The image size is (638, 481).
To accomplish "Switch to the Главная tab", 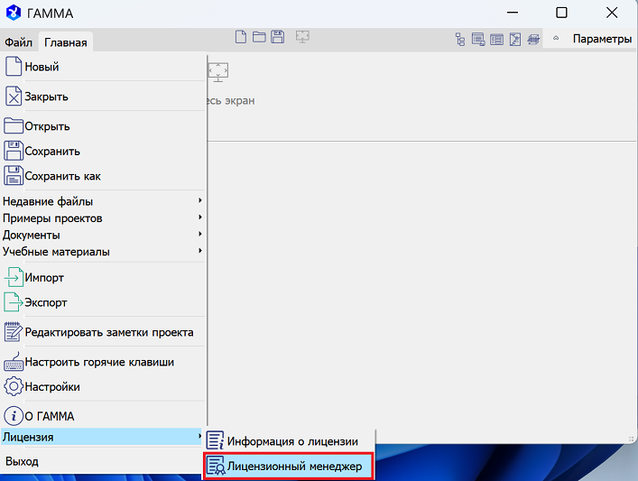I will tap(66, 42).
